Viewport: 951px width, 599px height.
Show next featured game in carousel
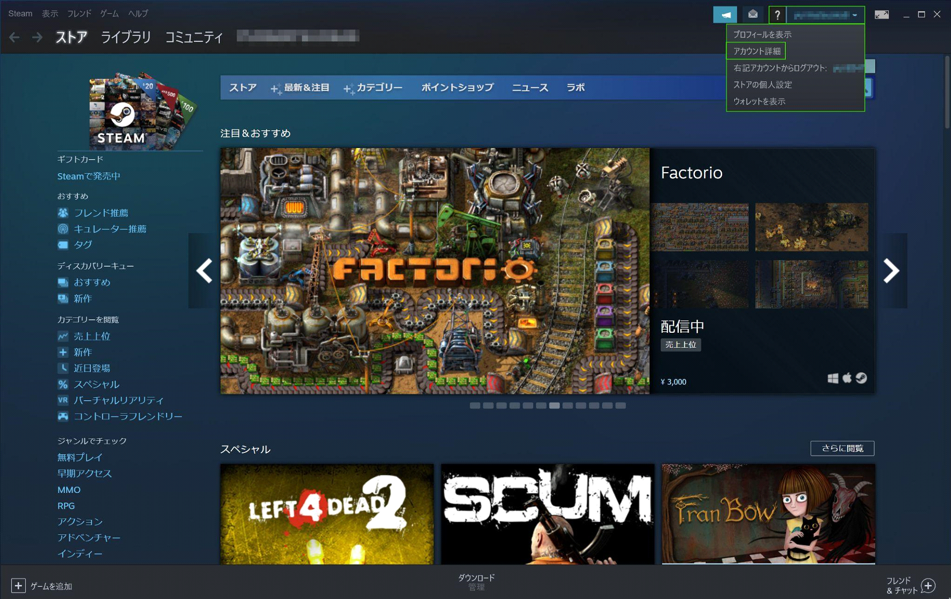pyautogui.click(x=891, y=271)
